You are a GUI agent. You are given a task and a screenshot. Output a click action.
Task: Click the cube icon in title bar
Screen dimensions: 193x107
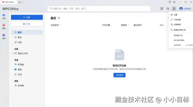point(174,2)
